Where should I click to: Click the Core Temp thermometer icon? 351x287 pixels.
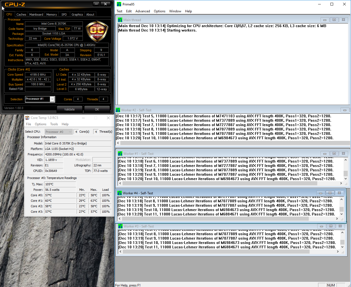tap(27, 118)
